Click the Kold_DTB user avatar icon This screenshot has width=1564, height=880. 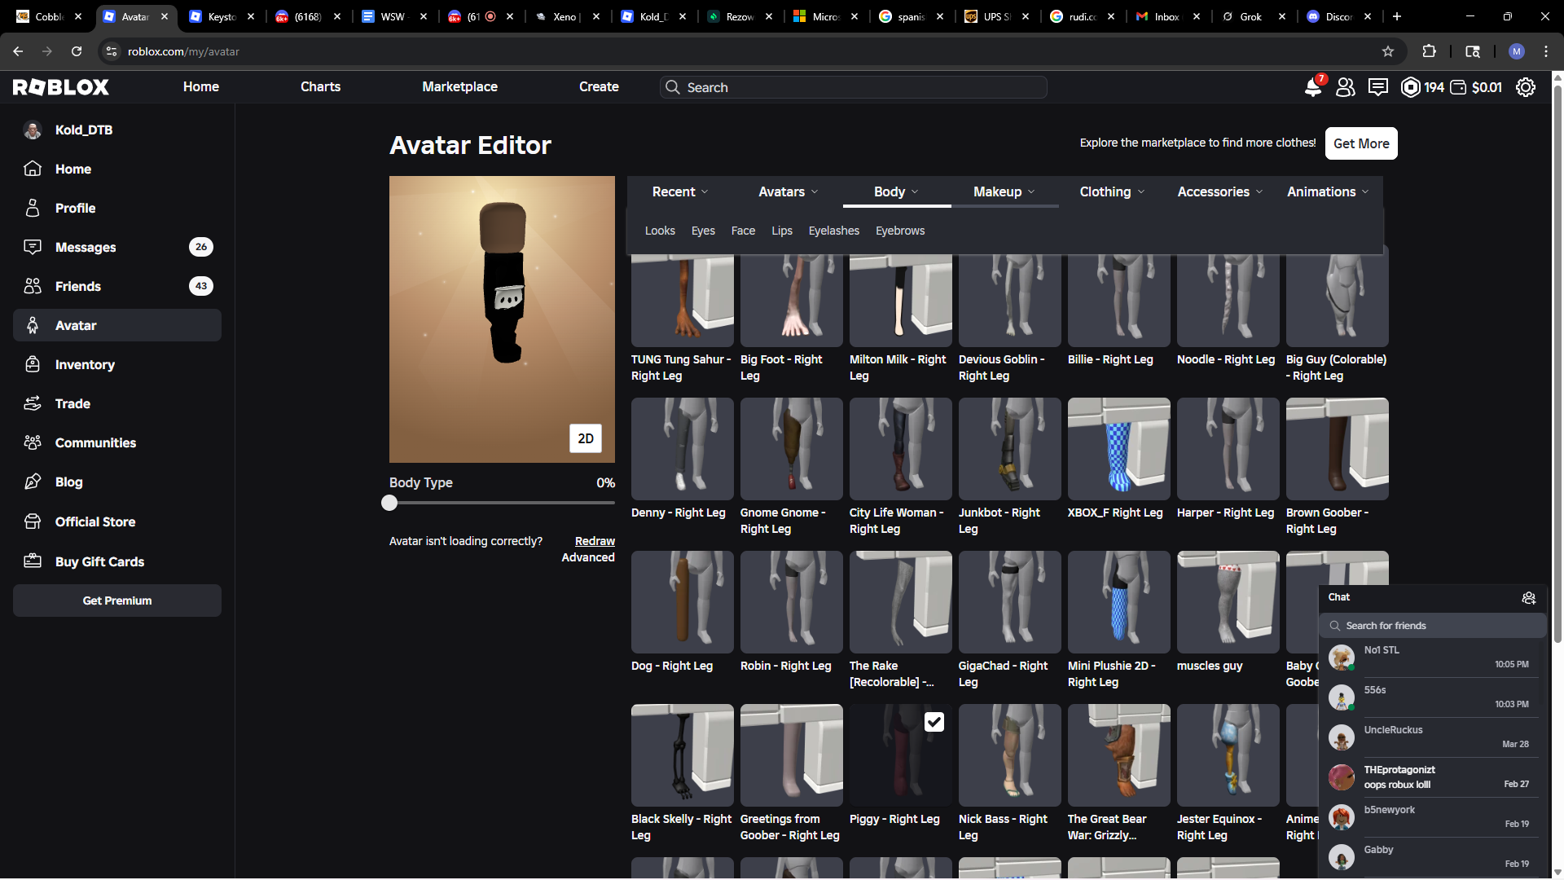click(33, 130)
